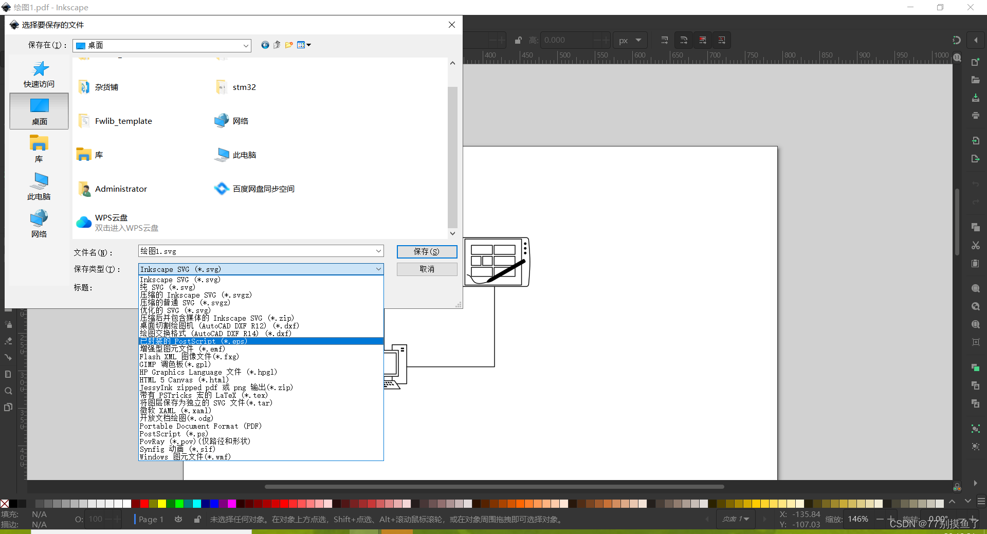Image resolution: width=987 pixels, height=534 pixels.
Task: Toggle the scale rounded corners button
Action: tap(683, 40)
